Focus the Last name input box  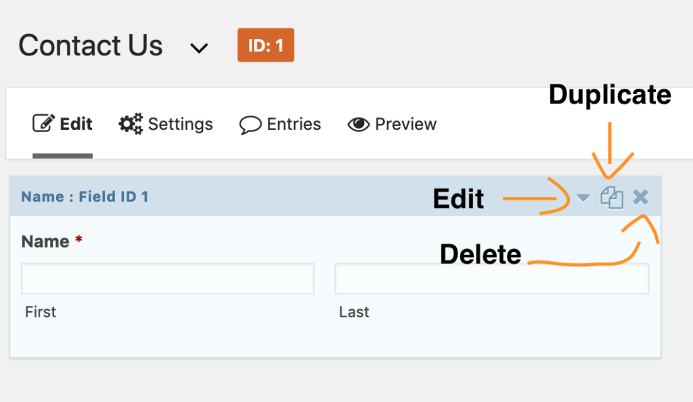[492, 279]
